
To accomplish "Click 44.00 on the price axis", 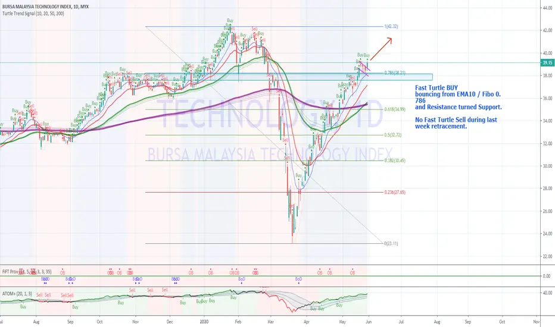I will (x=547, y=8).
